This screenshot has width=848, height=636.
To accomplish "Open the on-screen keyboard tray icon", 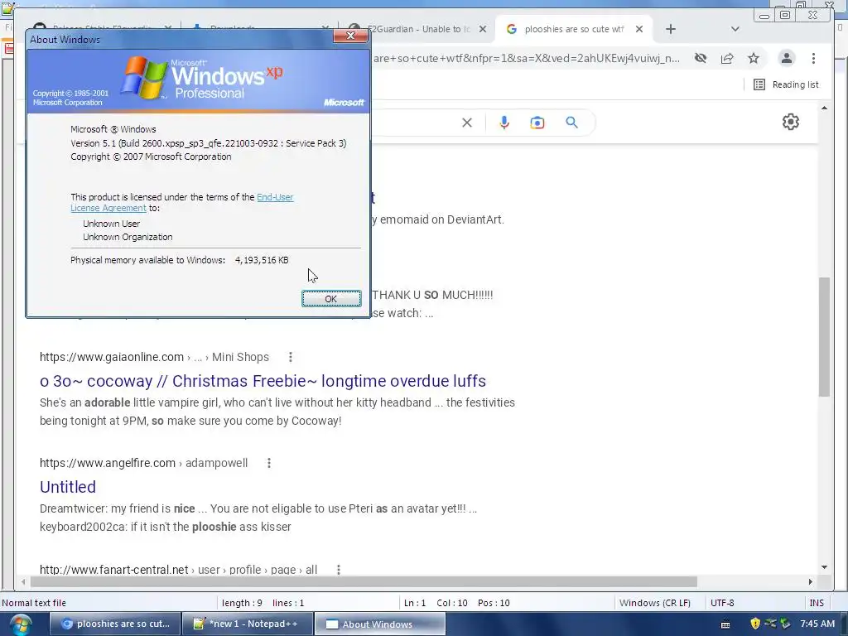I will (725, 624).
